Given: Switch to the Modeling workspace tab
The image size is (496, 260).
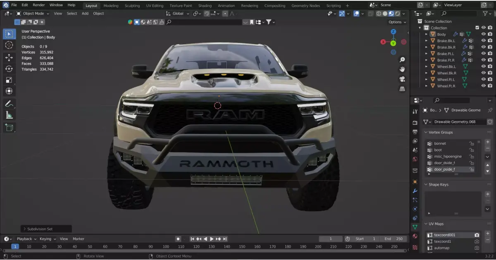Looking at the screenshot, I should 111,6.
